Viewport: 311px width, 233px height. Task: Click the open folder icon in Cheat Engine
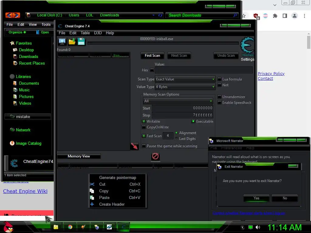point(72,42)
